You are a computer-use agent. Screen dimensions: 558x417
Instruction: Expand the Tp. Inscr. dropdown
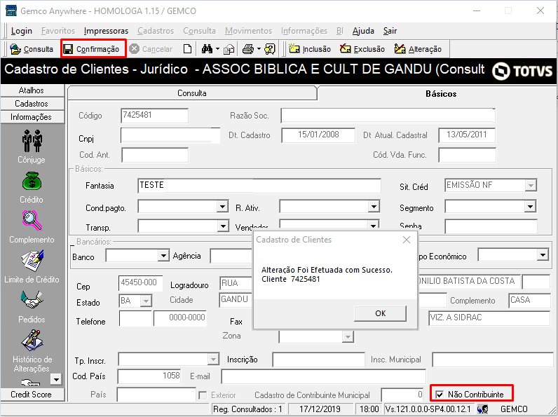[x=213, y=360]
